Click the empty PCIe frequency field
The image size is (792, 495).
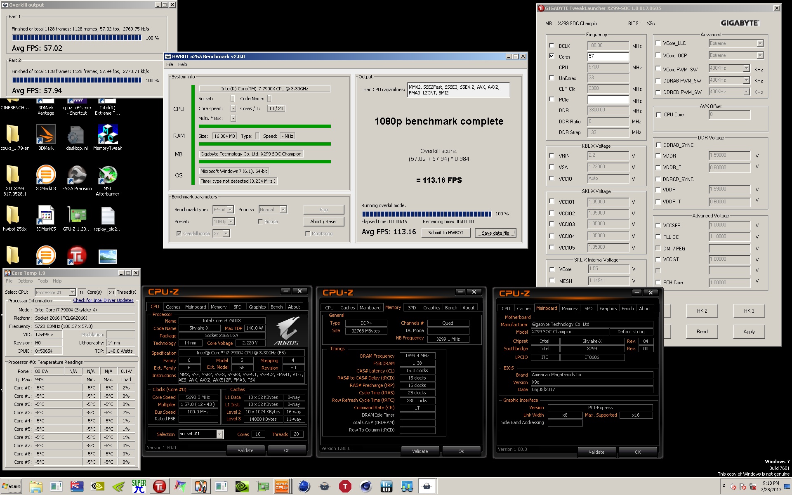tap(608, 99)
